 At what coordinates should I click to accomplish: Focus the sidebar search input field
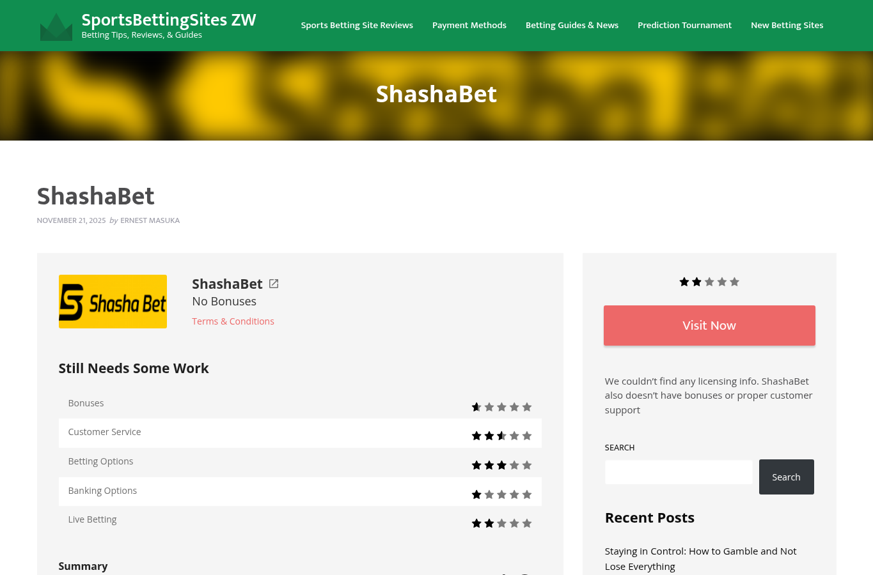click(x=679, y=472)
